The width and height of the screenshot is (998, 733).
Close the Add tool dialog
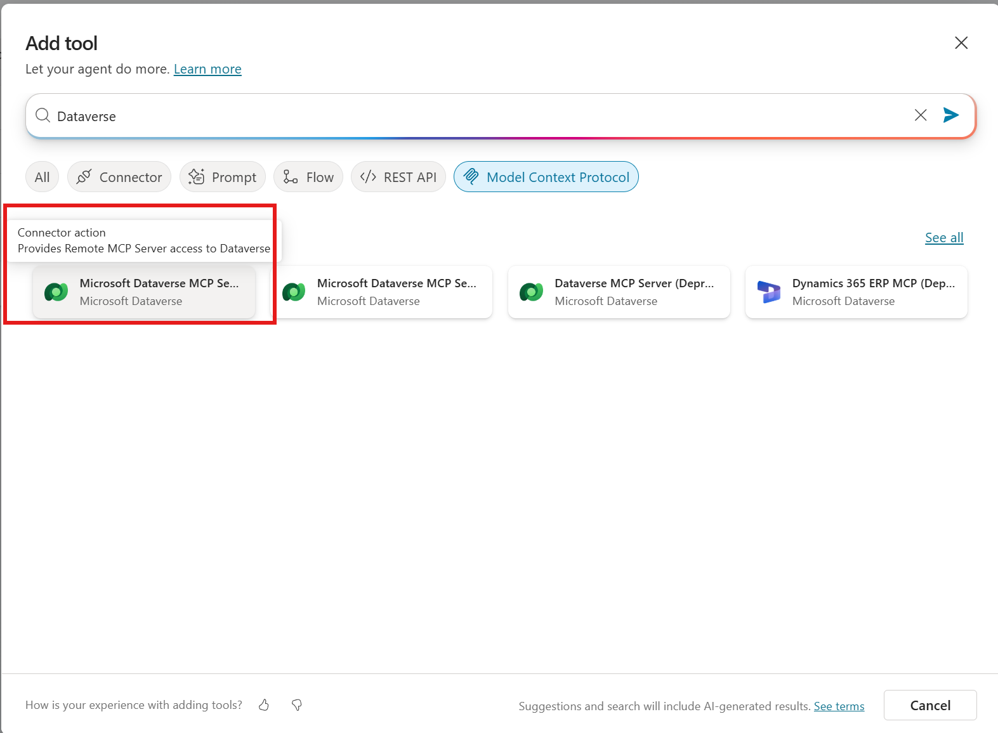[961, 42]
